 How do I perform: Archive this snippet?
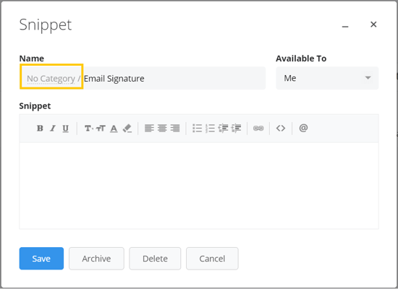(96, 259)
